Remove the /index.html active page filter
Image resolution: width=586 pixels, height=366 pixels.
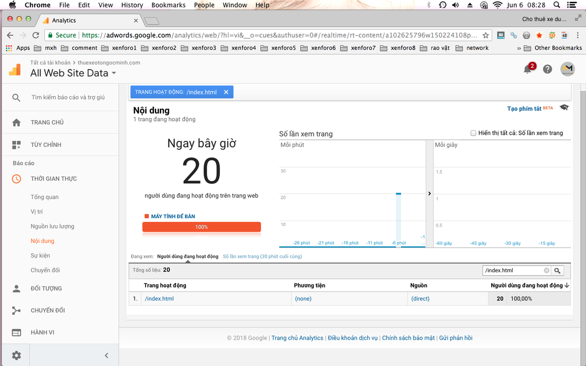(x=226, y=92)
